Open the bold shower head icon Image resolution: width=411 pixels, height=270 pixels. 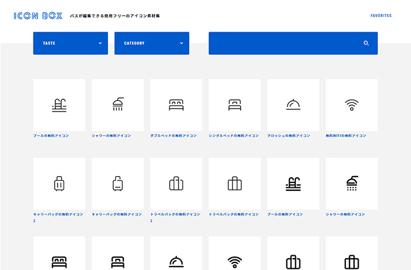(x=352, y=184)
